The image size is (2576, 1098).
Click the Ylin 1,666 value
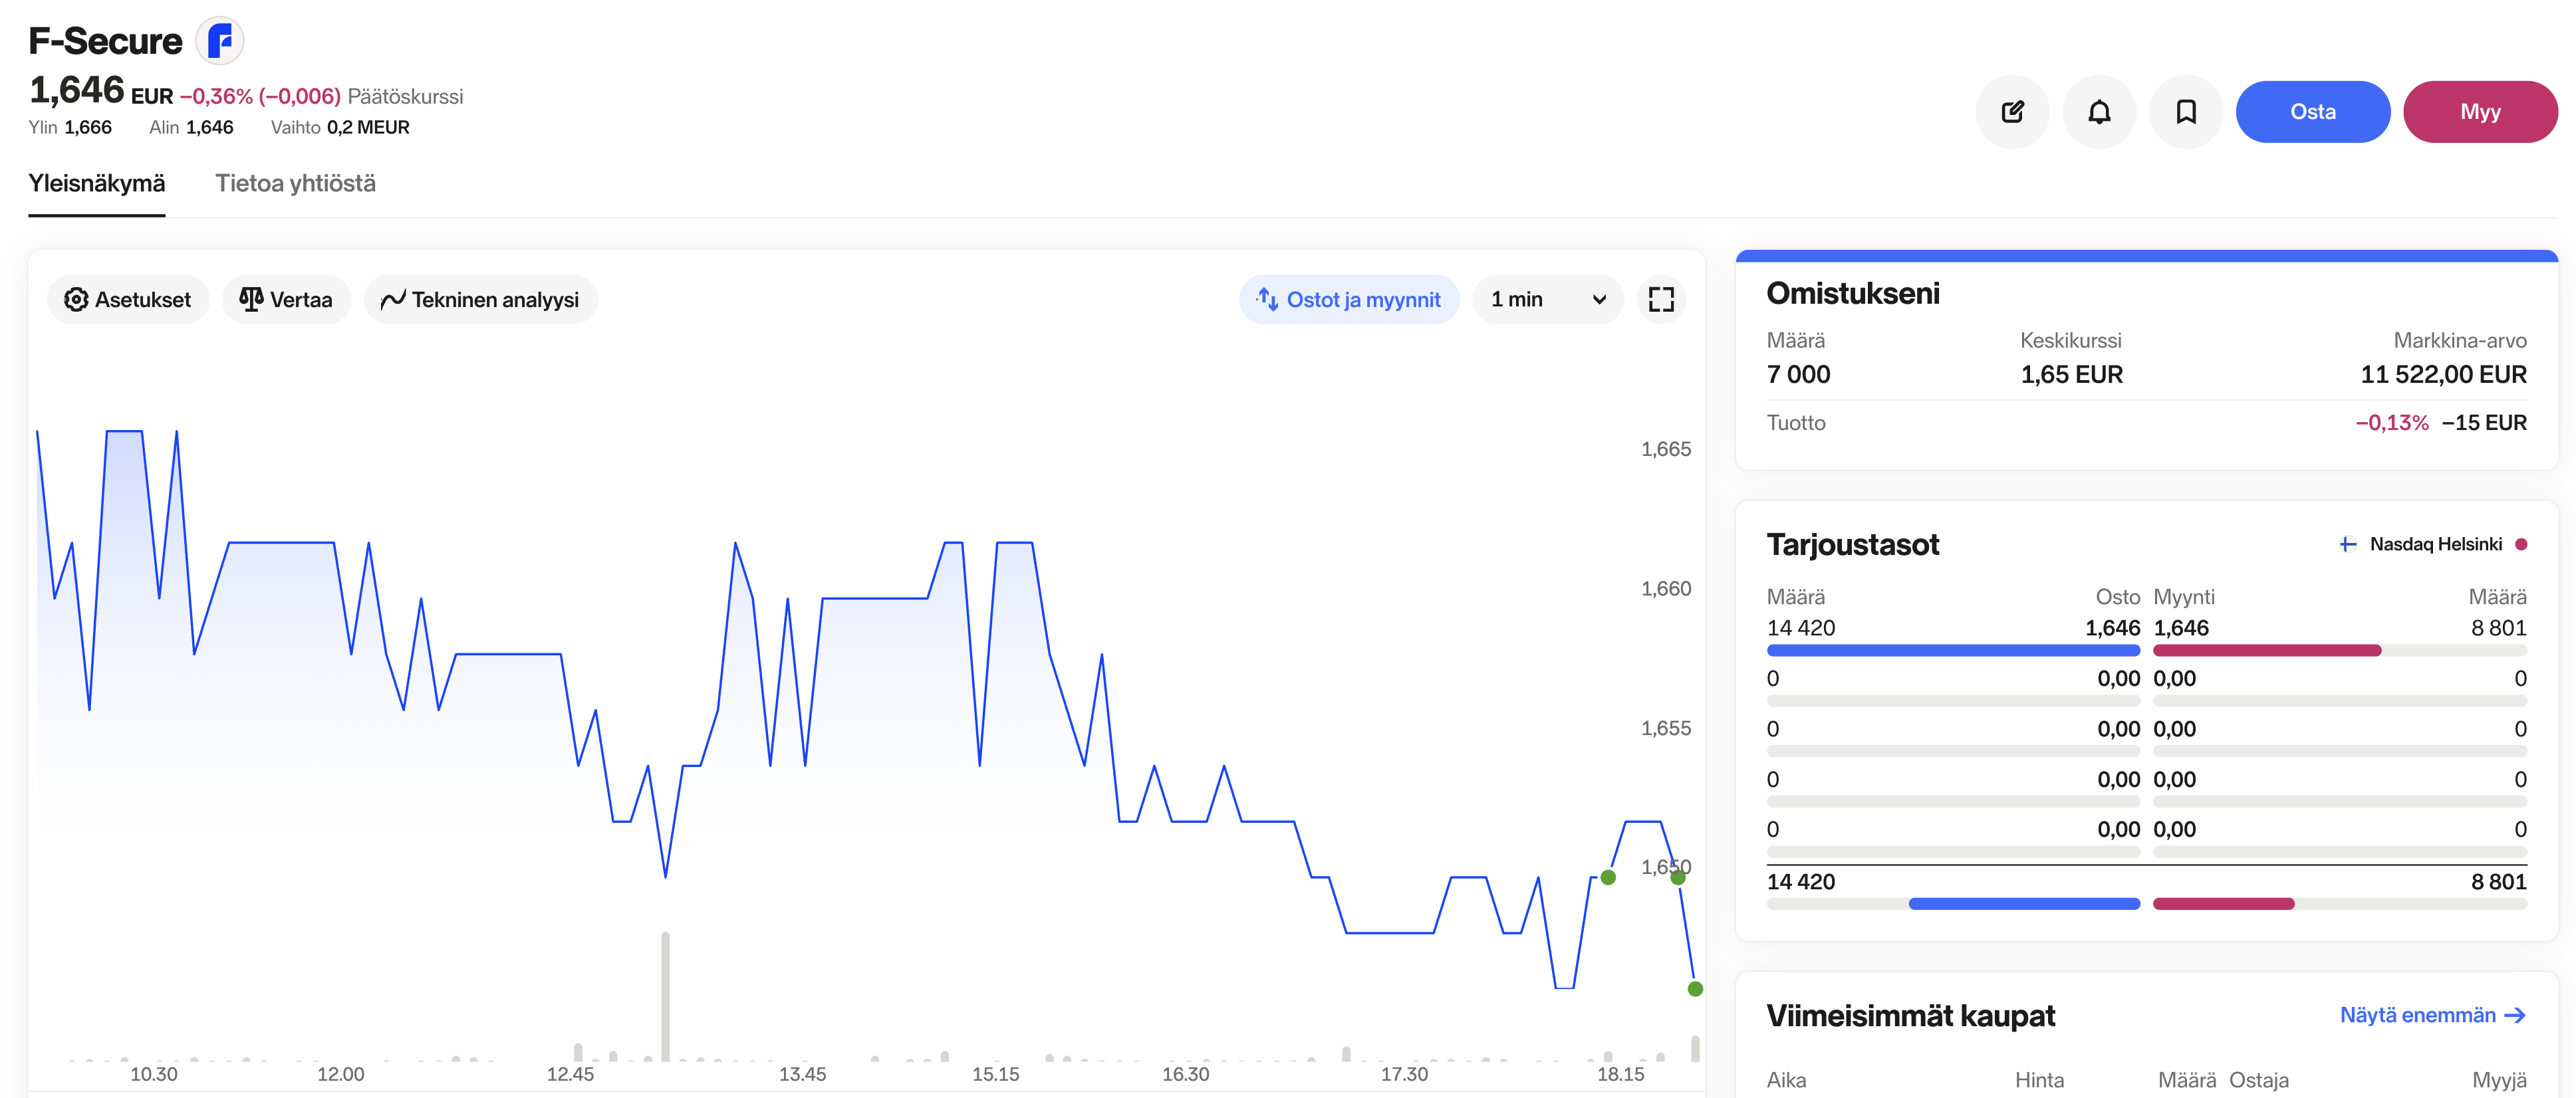88,128
